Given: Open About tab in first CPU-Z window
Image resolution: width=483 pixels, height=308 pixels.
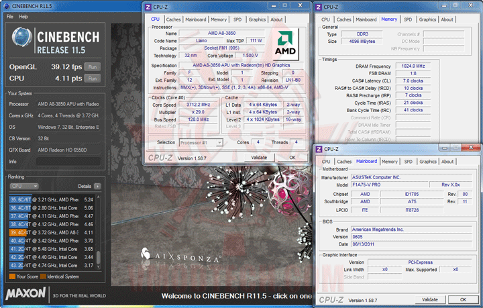Looking at the screenshot, I should 276,19.
